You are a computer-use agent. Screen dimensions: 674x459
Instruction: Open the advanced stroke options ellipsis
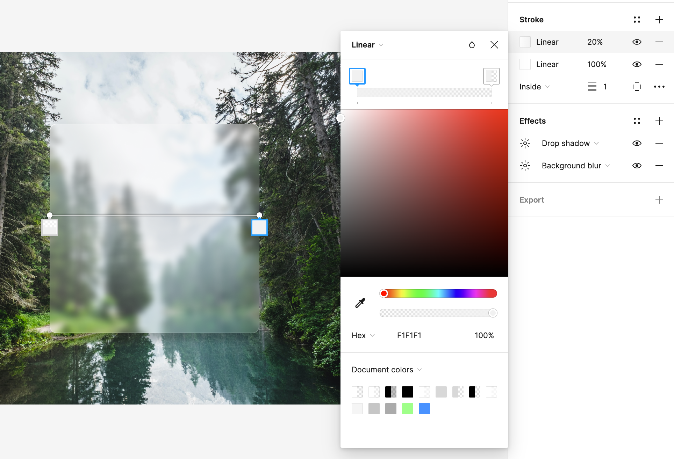(659, 87)
